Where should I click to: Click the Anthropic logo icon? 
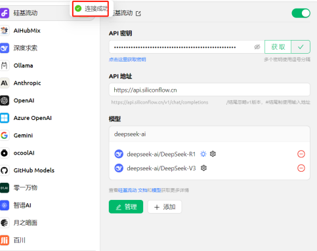pos(5,83)
